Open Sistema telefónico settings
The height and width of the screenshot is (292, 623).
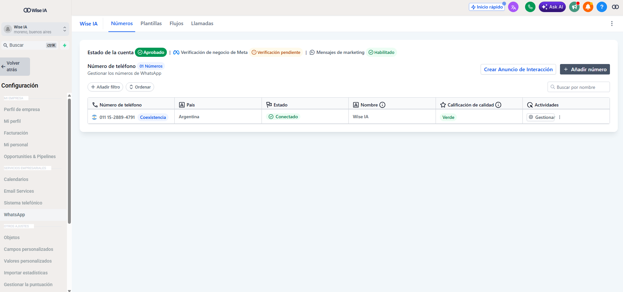23,203
